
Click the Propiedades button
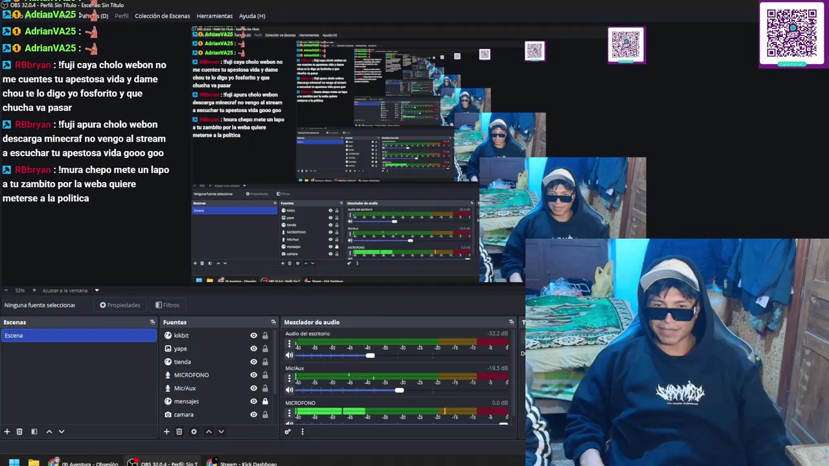(x=120, y=305)
